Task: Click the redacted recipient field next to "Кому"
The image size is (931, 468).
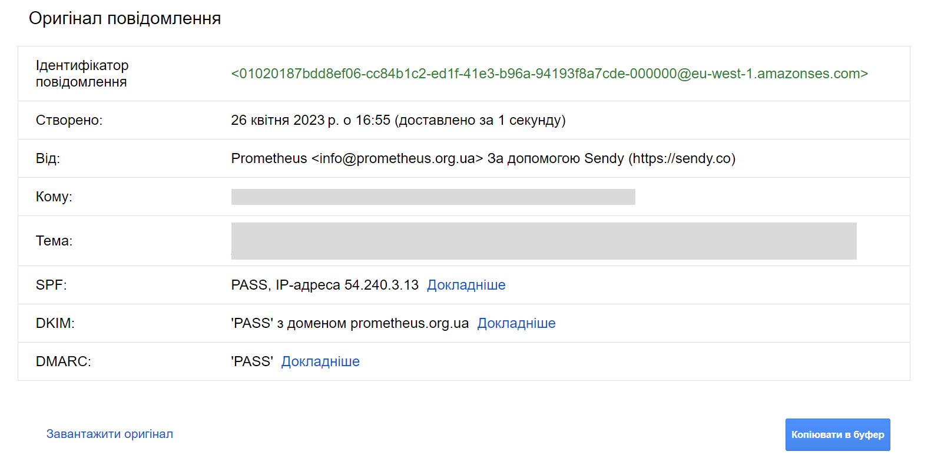Action: [433, 197]
